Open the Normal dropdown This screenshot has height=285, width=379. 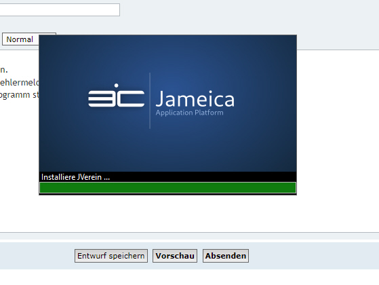pyautogui.click(x=20, y=39)
